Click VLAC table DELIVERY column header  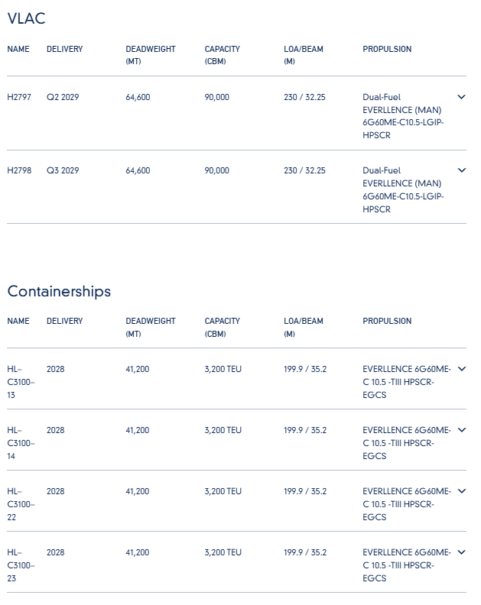tap(64, 49)
